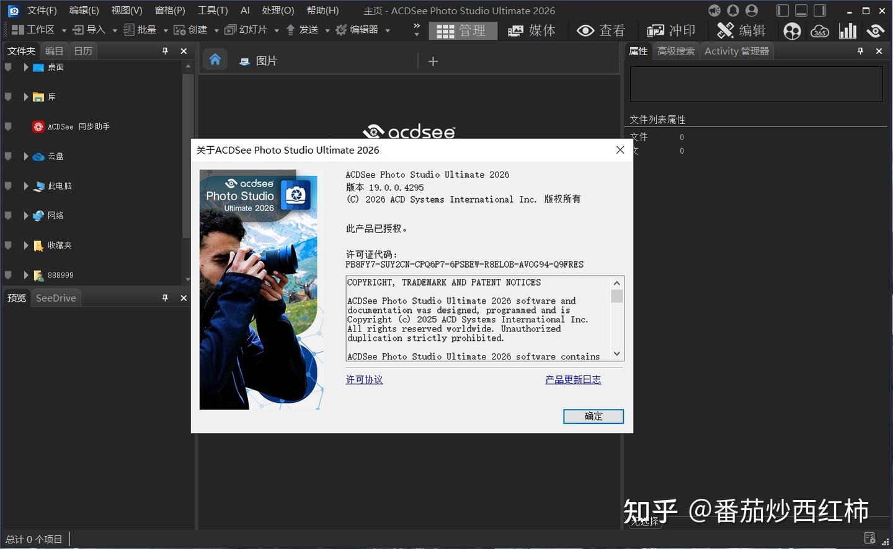Open the 高级搜索 advanced search tab

[676, 51]
